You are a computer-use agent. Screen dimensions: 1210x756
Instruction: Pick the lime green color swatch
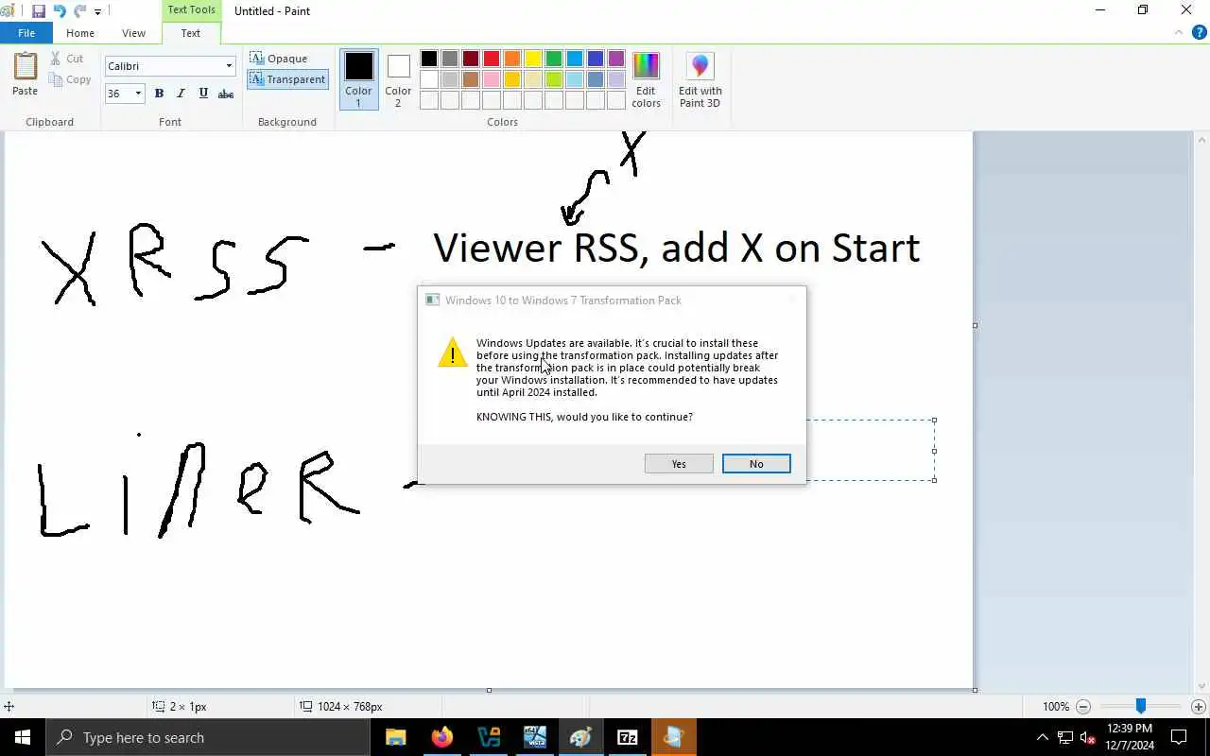tap(554, 79)
